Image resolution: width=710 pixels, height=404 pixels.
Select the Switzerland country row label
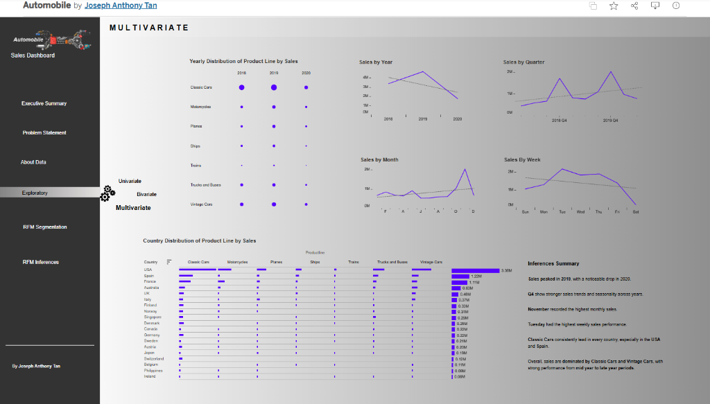point(154,359)
